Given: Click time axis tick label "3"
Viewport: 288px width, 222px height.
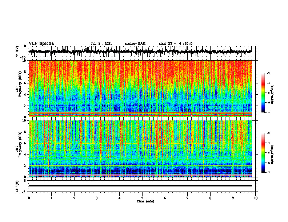Looking at the screenshot, I should [97, 198].
